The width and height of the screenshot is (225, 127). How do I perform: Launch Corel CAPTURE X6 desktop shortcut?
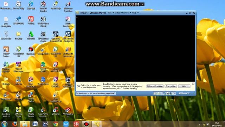coord(56,97)
